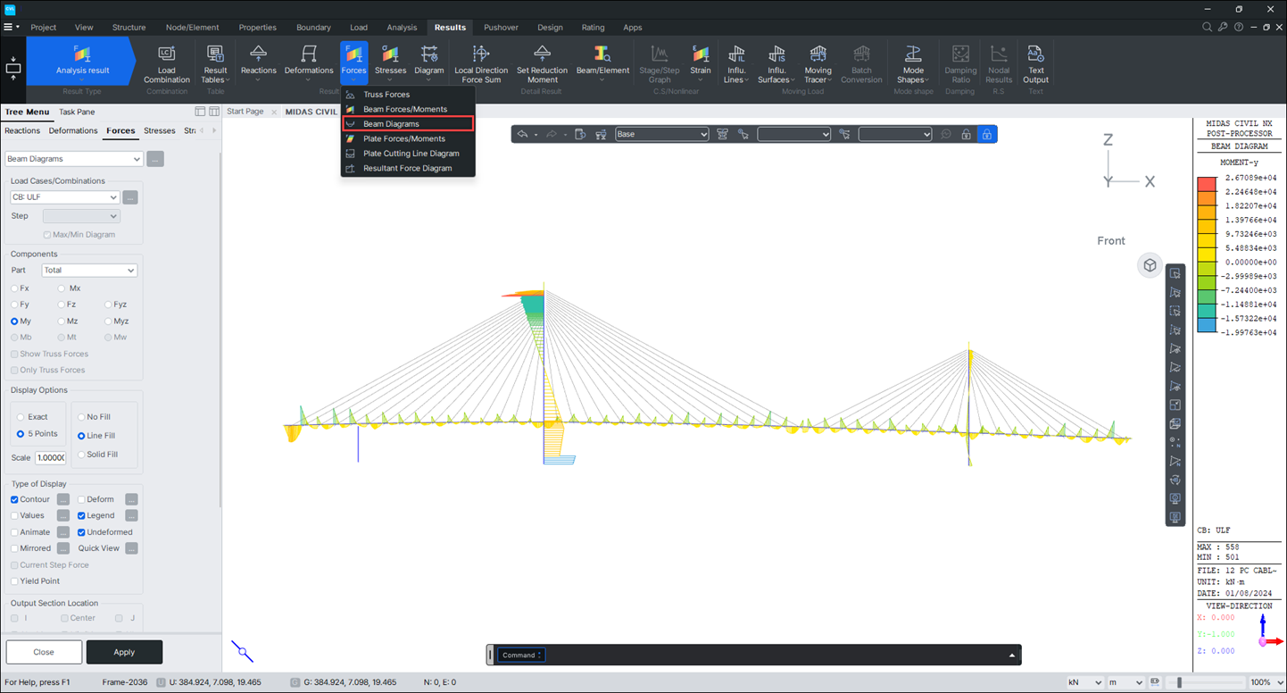Open the Command dropdown
1287x693 pixels.
click(x=521, y=655)
